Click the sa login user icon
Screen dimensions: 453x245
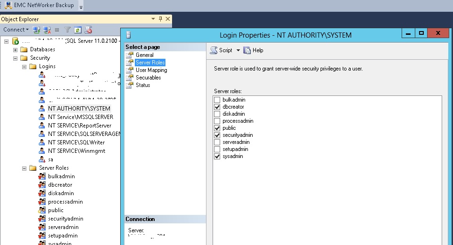pyautogui.click(x=42, y=159)
